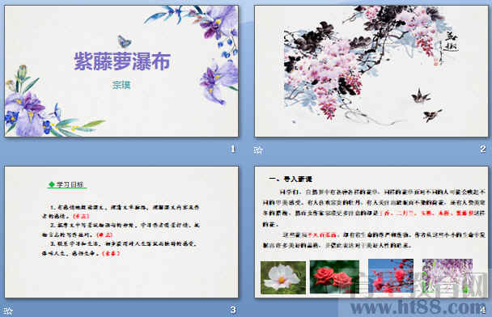The image size is (492, 317).
Task: Select the 导入新课 slide thumbnail
Action: click(371, 232)
